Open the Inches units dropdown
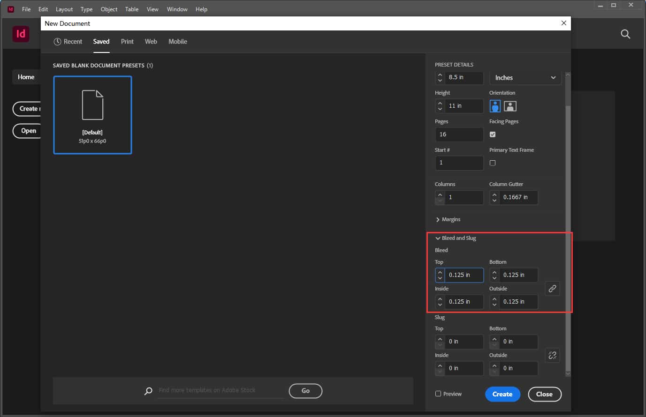 coord(525,78)
